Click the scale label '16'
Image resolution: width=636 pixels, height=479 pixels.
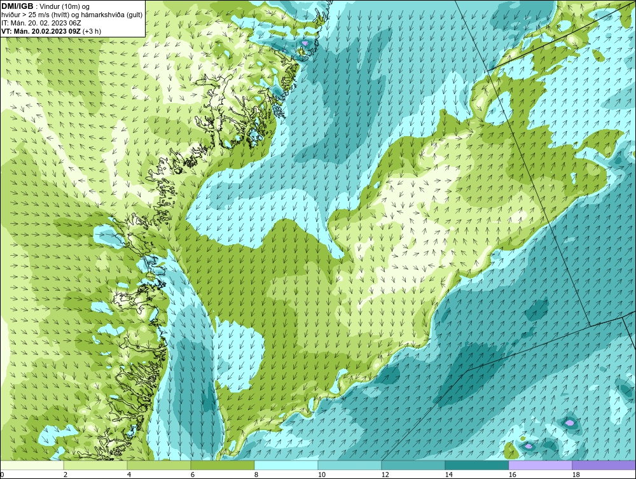point(512,475)
